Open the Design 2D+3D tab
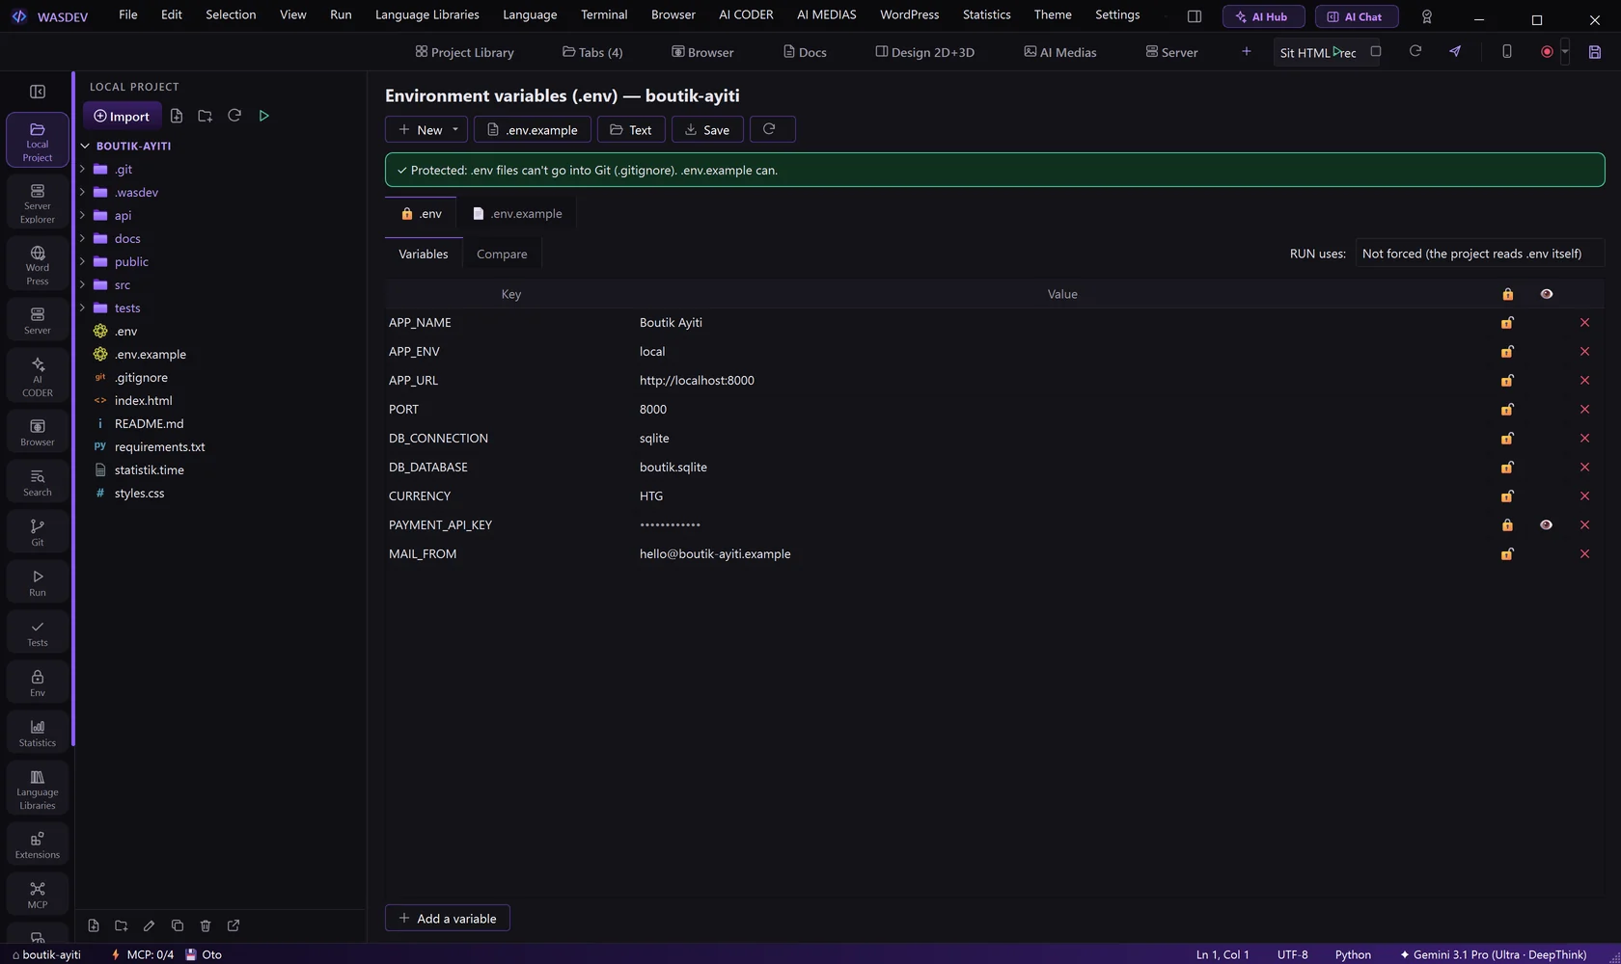The height and width of the screenshot is (964, 1621). (924, 52)
